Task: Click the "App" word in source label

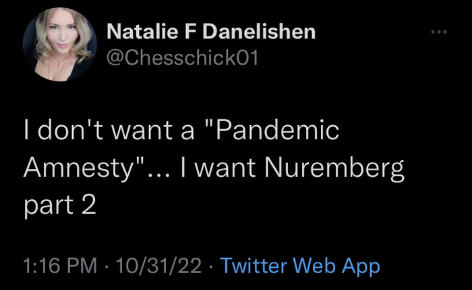Action: coord(361,267)
